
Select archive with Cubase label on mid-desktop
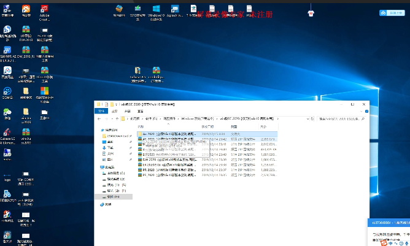137,74
